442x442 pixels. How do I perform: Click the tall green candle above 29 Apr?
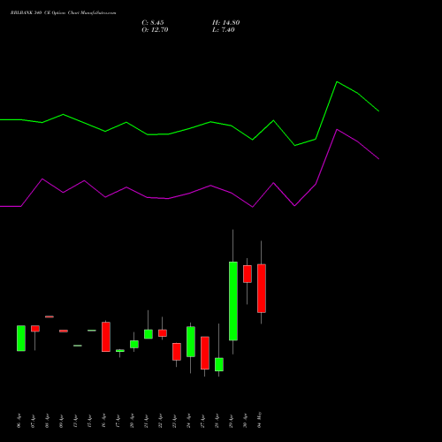233,301
